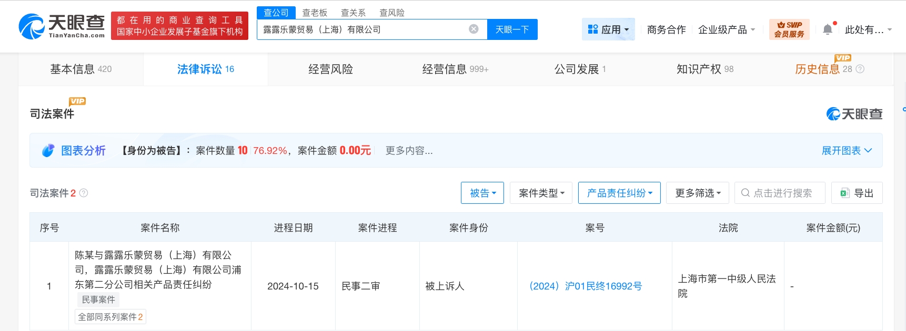906x331 pixels.
Task: Click the 天眼一下 search button
Action: coord(512,29)
